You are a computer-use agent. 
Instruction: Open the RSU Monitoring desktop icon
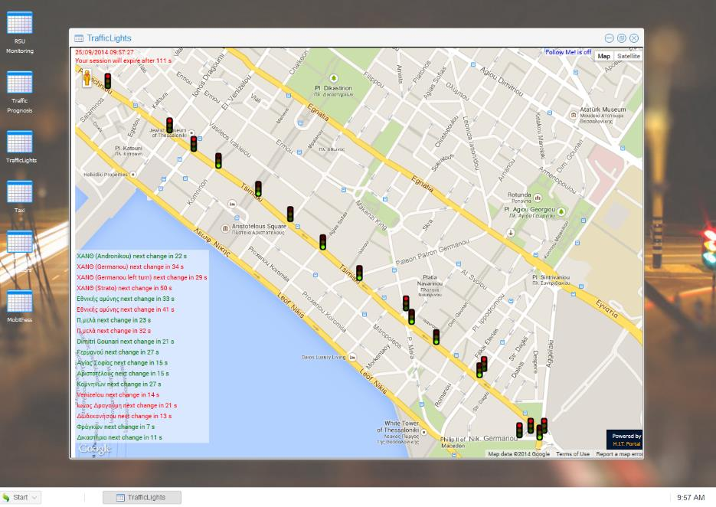point(20,23)
